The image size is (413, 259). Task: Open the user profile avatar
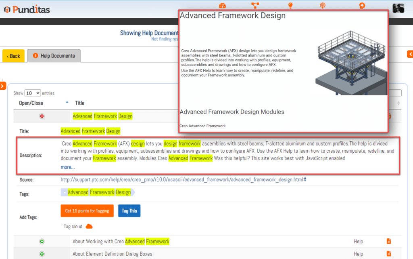click(x=398, y=8)
